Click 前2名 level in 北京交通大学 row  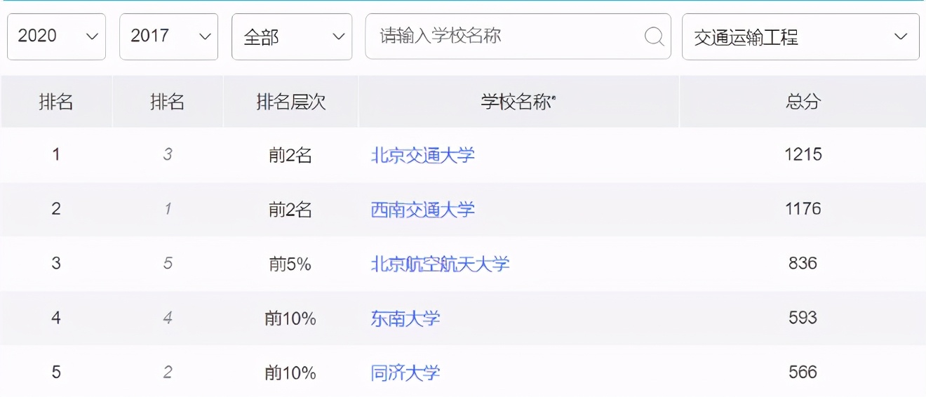click(x=290, y=155)
